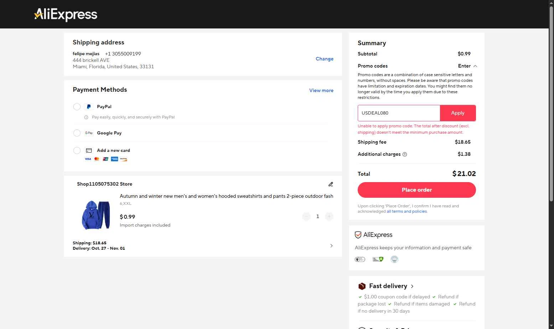
Task: Collapse the Promo codes section
Action: (x=467, y=66)
